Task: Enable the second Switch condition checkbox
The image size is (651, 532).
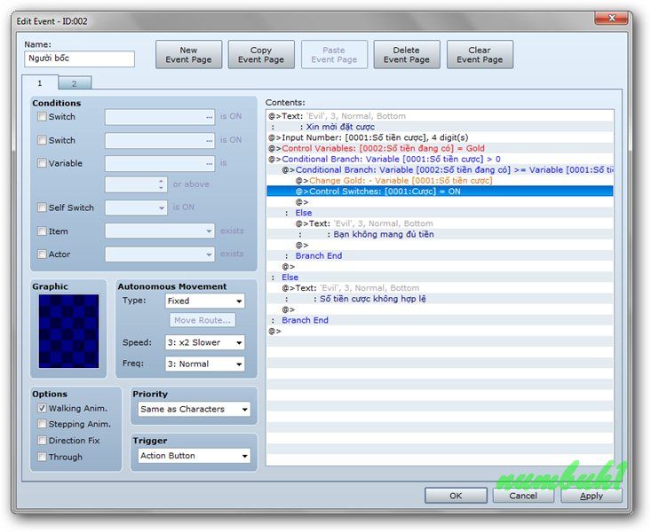Action: click(42, 140)
